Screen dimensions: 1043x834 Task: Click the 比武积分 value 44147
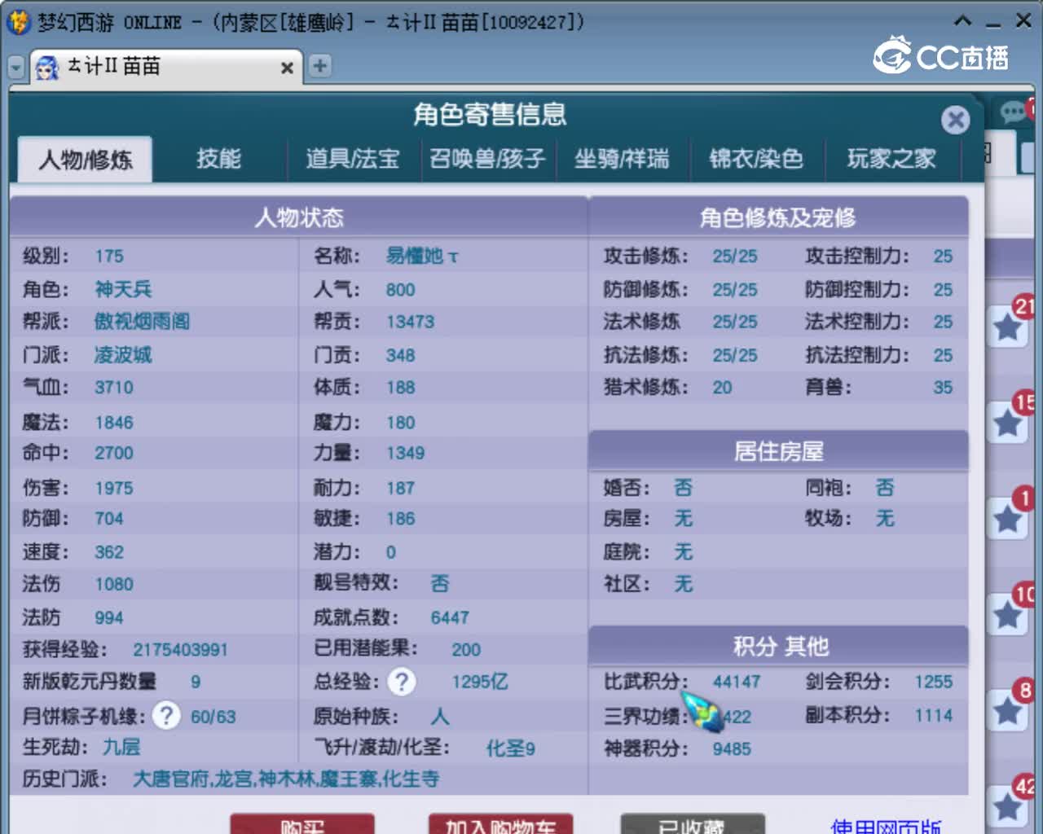coord(737,682)
